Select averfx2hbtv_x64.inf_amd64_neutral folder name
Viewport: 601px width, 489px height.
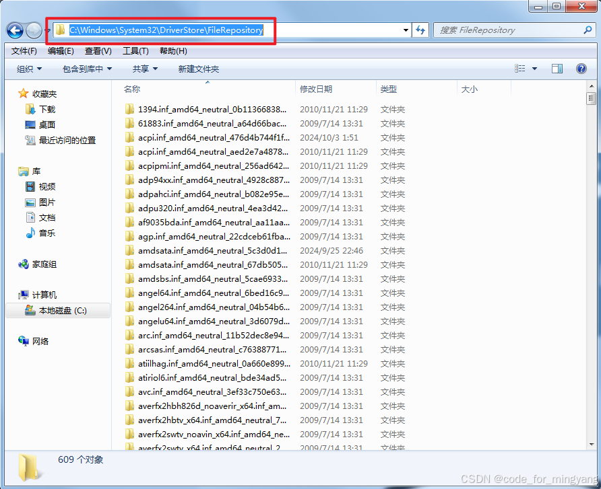tap(212, 420)
